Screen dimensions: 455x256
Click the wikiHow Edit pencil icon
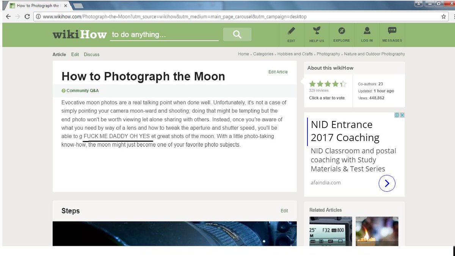pos(291,31)
